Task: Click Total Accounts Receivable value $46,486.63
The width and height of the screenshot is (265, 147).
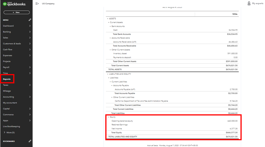Action: pyautogui.click(x=232, y=46)
